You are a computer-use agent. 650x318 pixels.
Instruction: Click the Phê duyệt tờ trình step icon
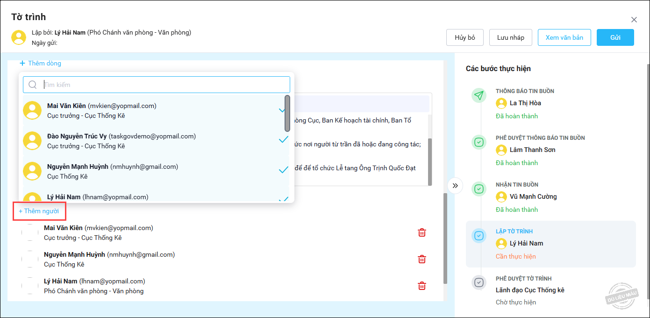[x=479, y=282]
